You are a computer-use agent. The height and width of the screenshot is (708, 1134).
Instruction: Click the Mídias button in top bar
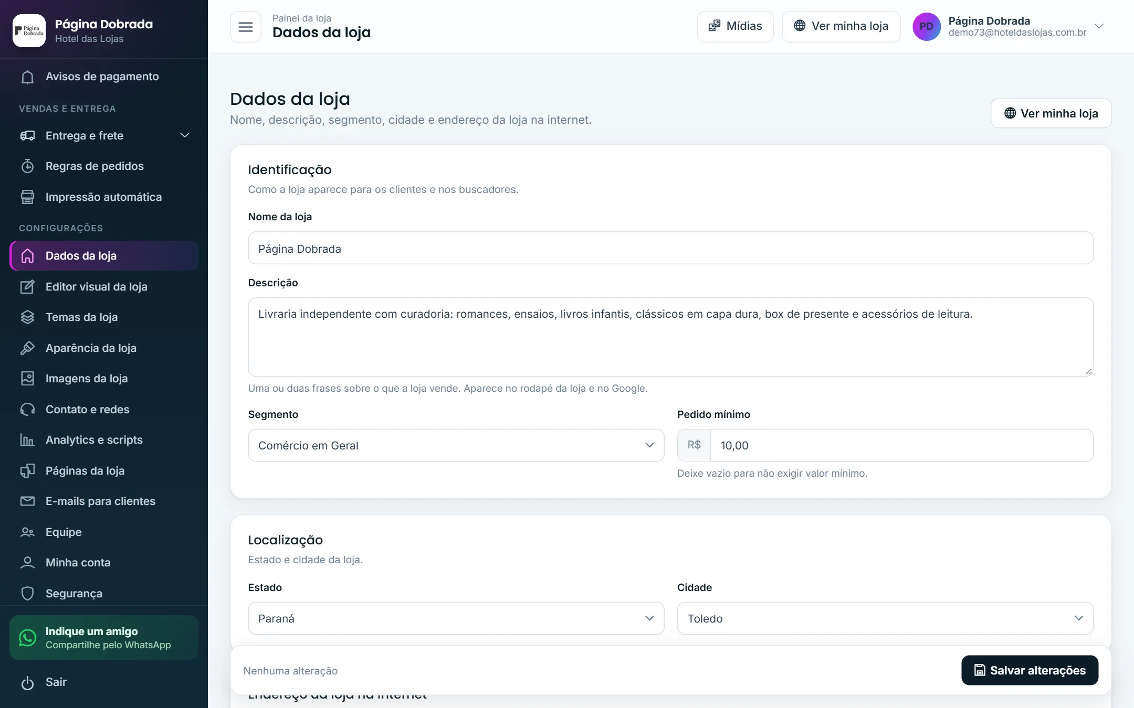pos(735,26)
